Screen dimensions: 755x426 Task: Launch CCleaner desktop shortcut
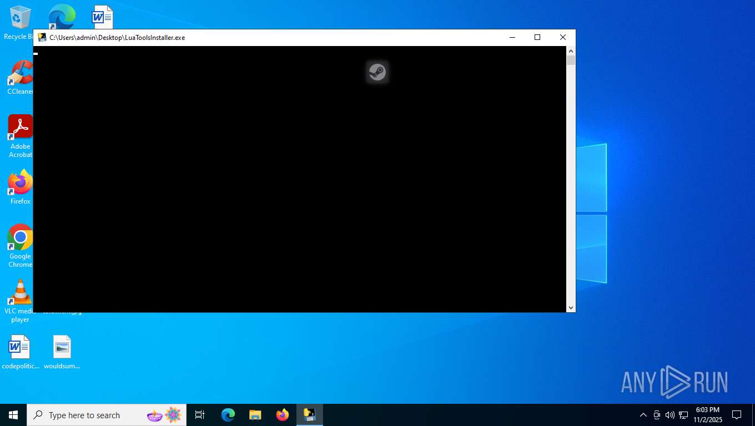click(x=20, y=78)
